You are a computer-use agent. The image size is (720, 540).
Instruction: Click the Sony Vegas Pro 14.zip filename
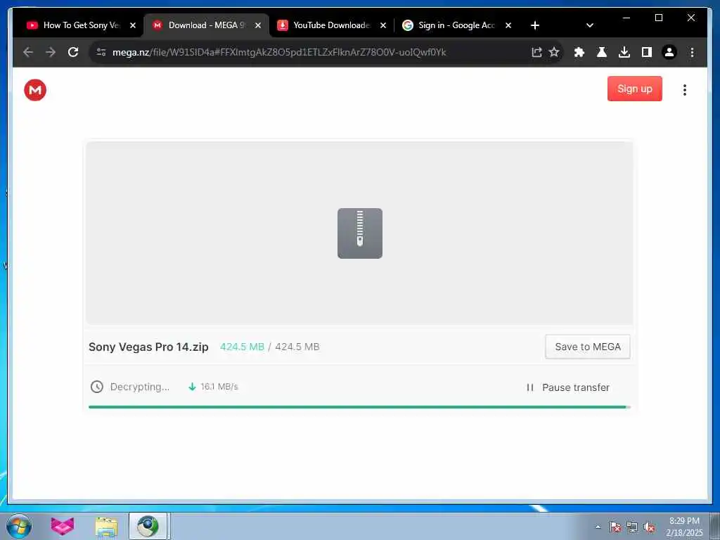(148, 347)
